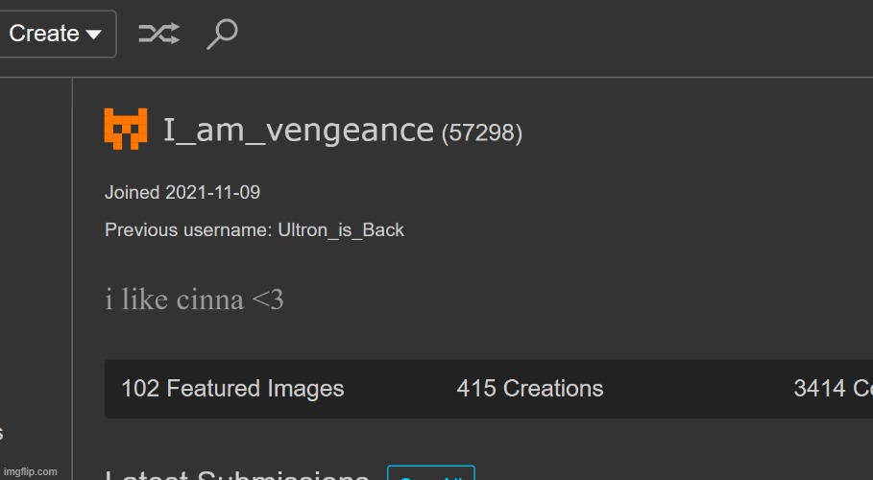Click the points count 57298

(482, 132)
